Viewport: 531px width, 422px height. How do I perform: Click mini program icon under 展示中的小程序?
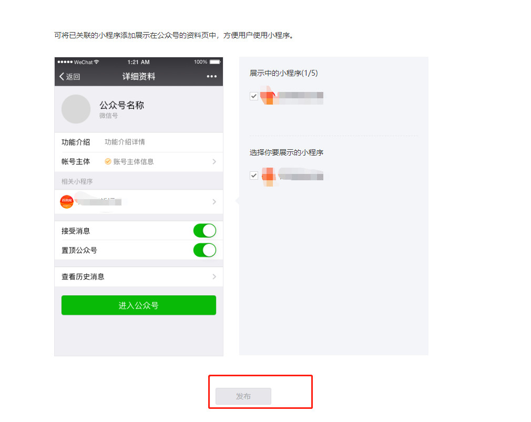tap(269, 96)
